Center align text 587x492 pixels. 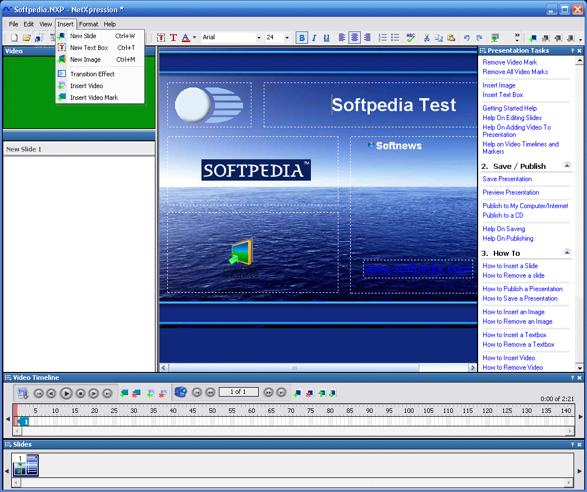(355, 38)
